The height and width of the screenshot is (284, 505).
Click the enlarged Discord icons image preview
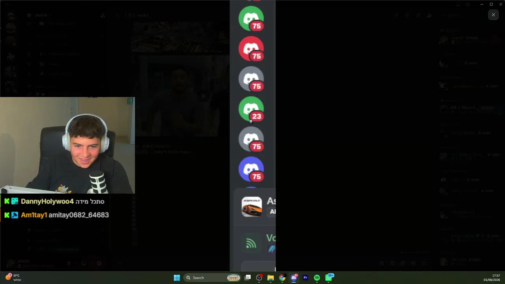(252, 136)
